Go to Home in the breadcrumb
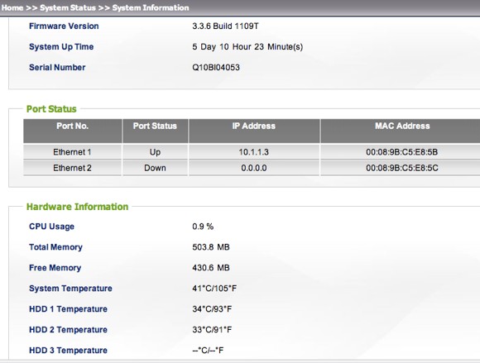 (x=12, y=8)
